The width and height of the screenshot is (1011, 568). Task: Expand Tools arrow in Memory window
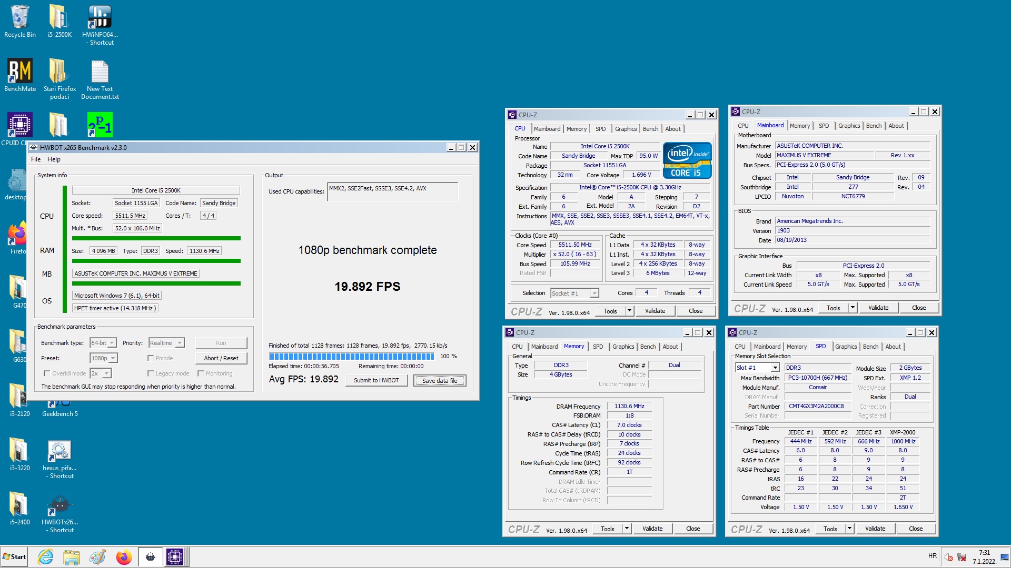coord(627,529)
